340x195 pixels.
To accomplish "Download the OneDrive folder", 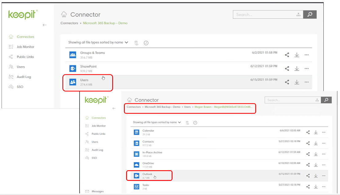I will (316, 165).
